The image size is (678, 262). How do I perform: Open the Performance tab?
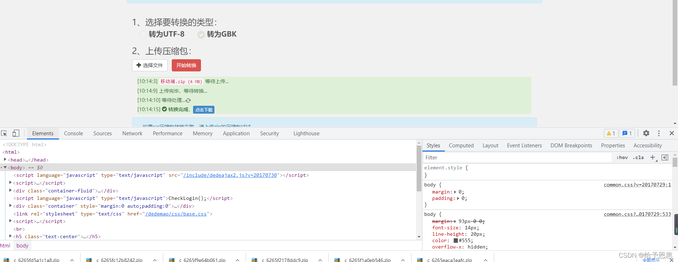[x=168, y=133]
